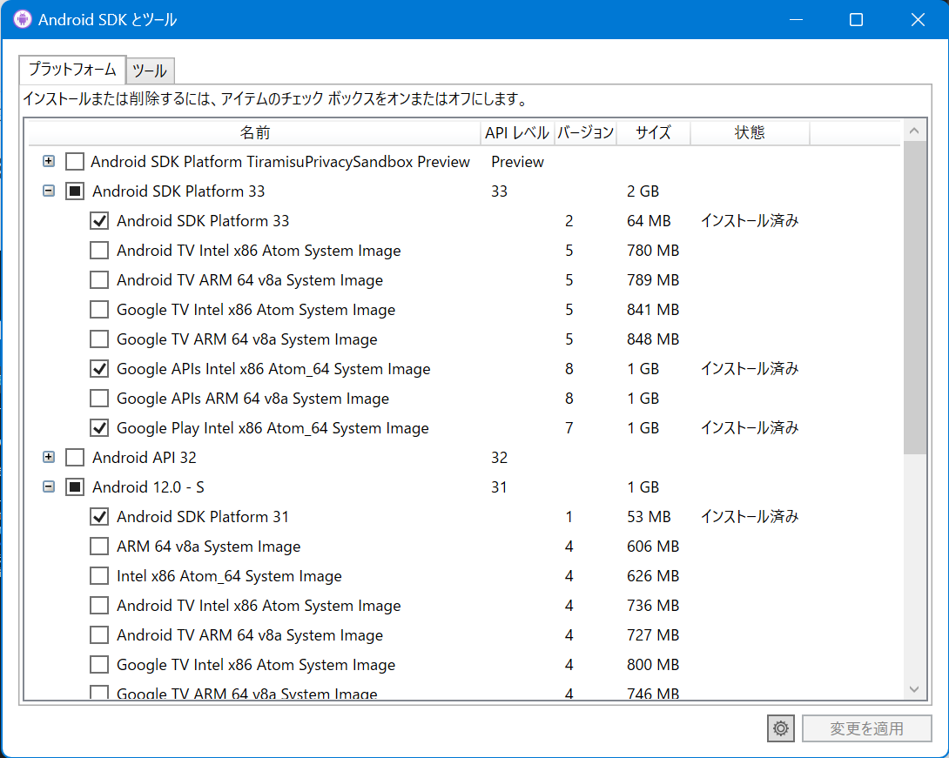Check Intel x86 Atom_64 System Image, 626 MB
This screenshot has width=949, height=758.
click(x=99, y=576)
